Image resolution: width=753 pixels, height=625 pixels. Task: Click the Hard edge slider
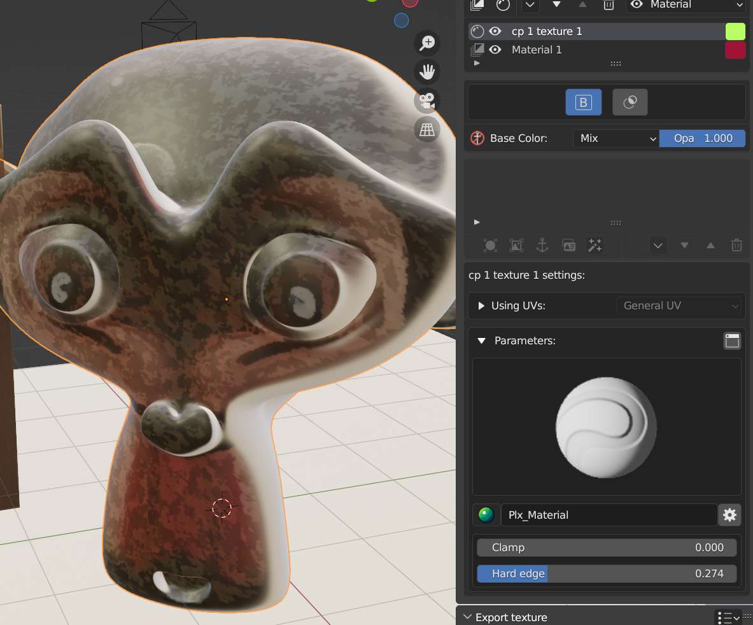coord(607,573)
